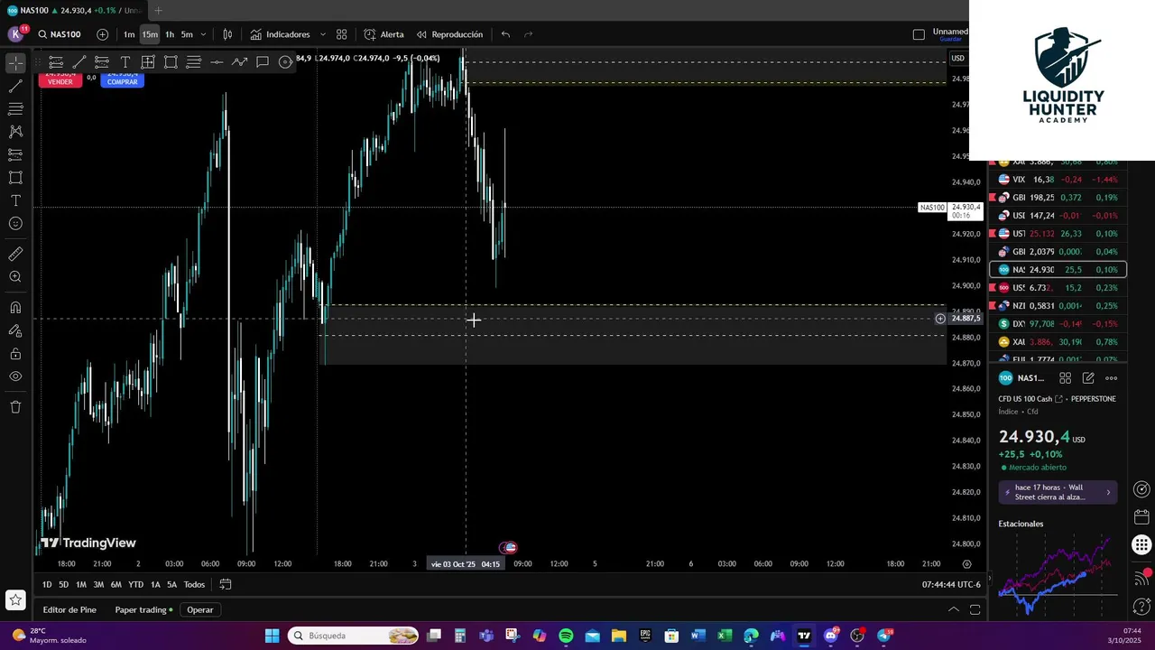Maximize the bottom panel icon
Screen dimensions: 1155x650
point(975,609)
